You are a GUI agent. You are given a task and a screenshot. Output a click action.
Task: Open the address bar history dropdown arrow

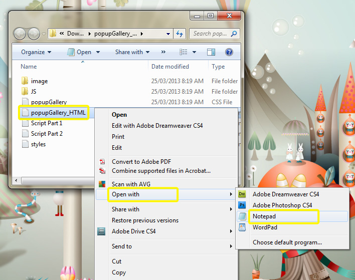pyautogui.click(x=168, y=34)
